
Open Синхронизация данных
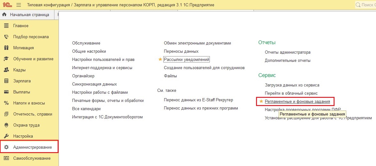[x=95, y=84]
